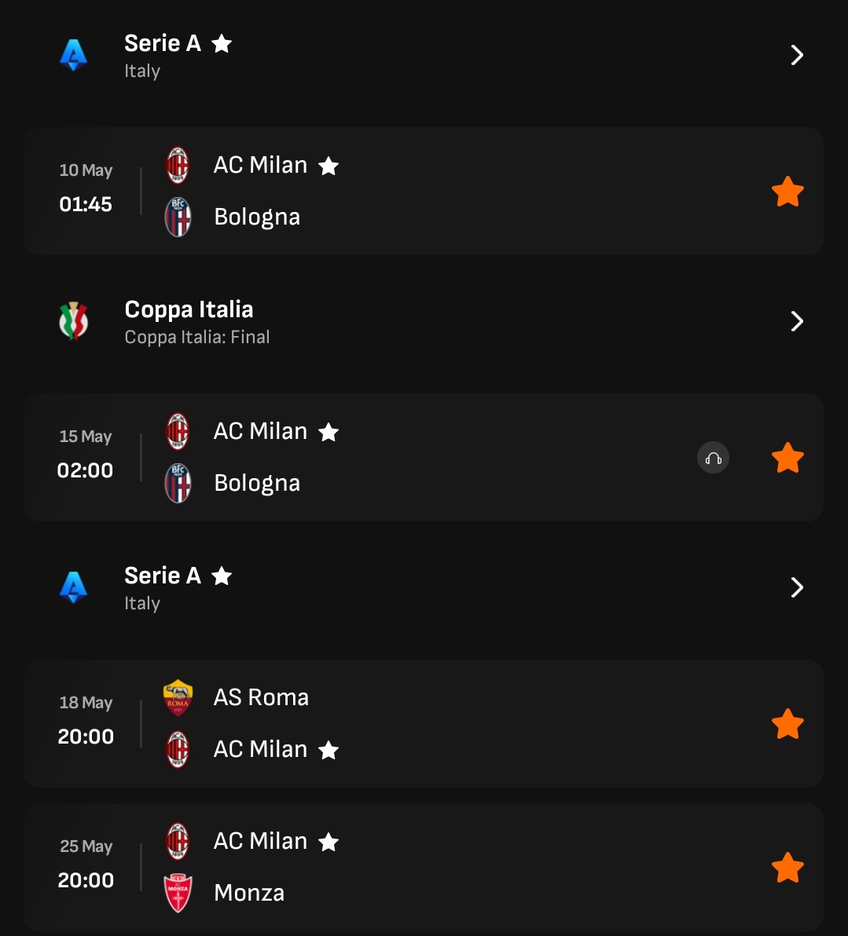The width and height of the screenshot is (848, 936).
Task: Click the Coppa Italia trophy logo
Action: (x=74, y=321)
